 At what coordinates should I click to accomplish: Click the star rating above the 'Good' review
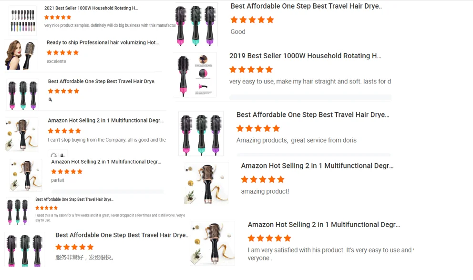[x=252, y=20]
